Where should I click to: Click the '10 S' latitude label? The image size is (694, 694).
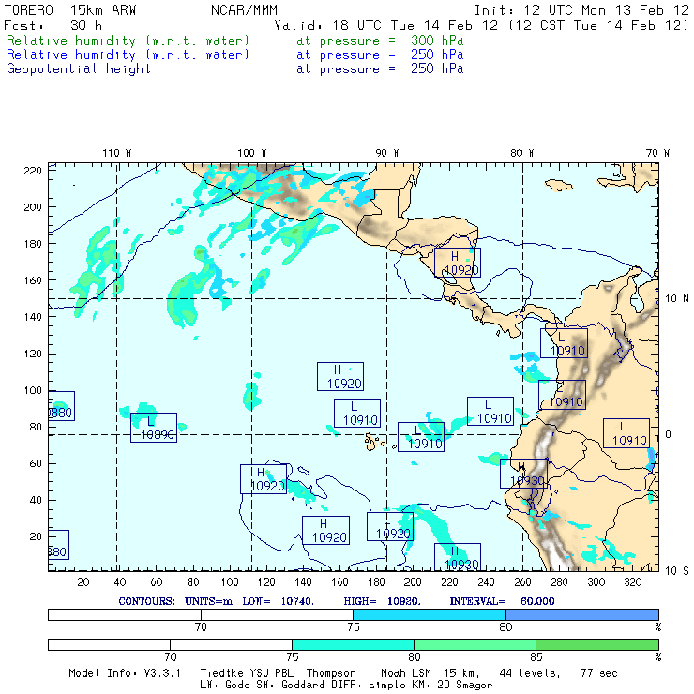coord(677,571)
